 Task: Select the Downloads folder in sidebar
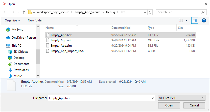coord(18,70)
